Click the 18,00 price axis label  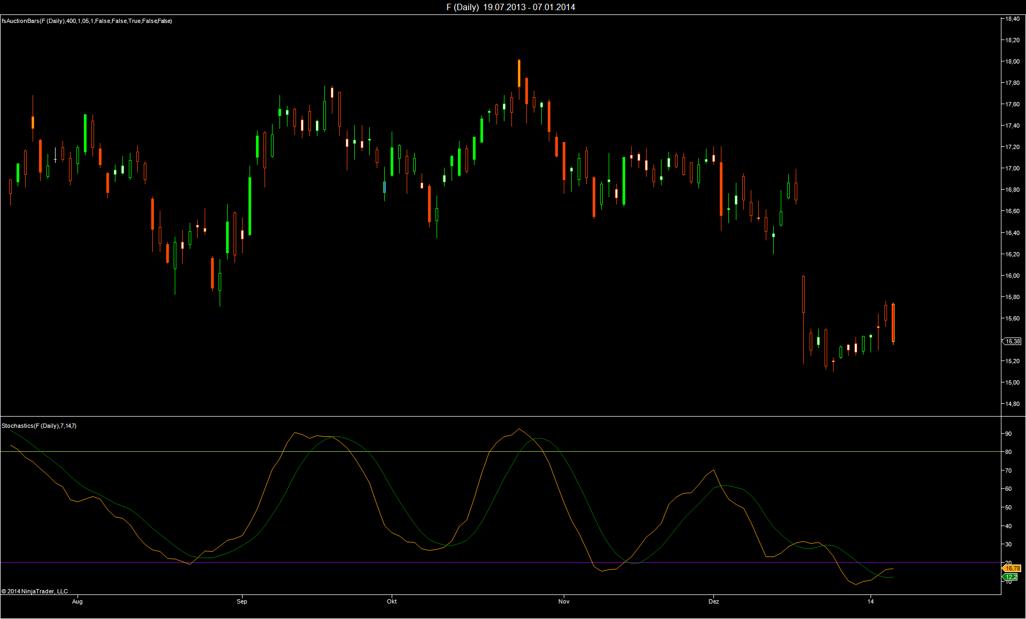coord(1012,61)
